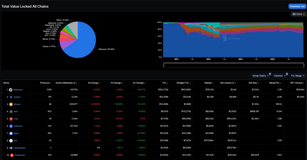This screenshot has width=307, height=160.
Task: Click Arbitrum bridged TVL $21,185b
Action: pyautogui.click(x=186, y=126)
